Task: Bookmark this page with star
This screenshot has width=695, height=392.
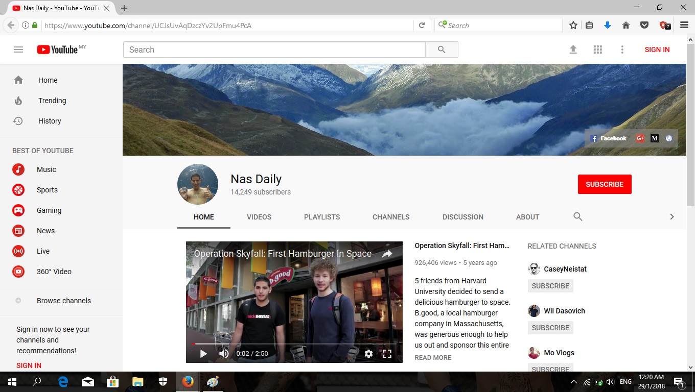Action: tap(573, 25)
